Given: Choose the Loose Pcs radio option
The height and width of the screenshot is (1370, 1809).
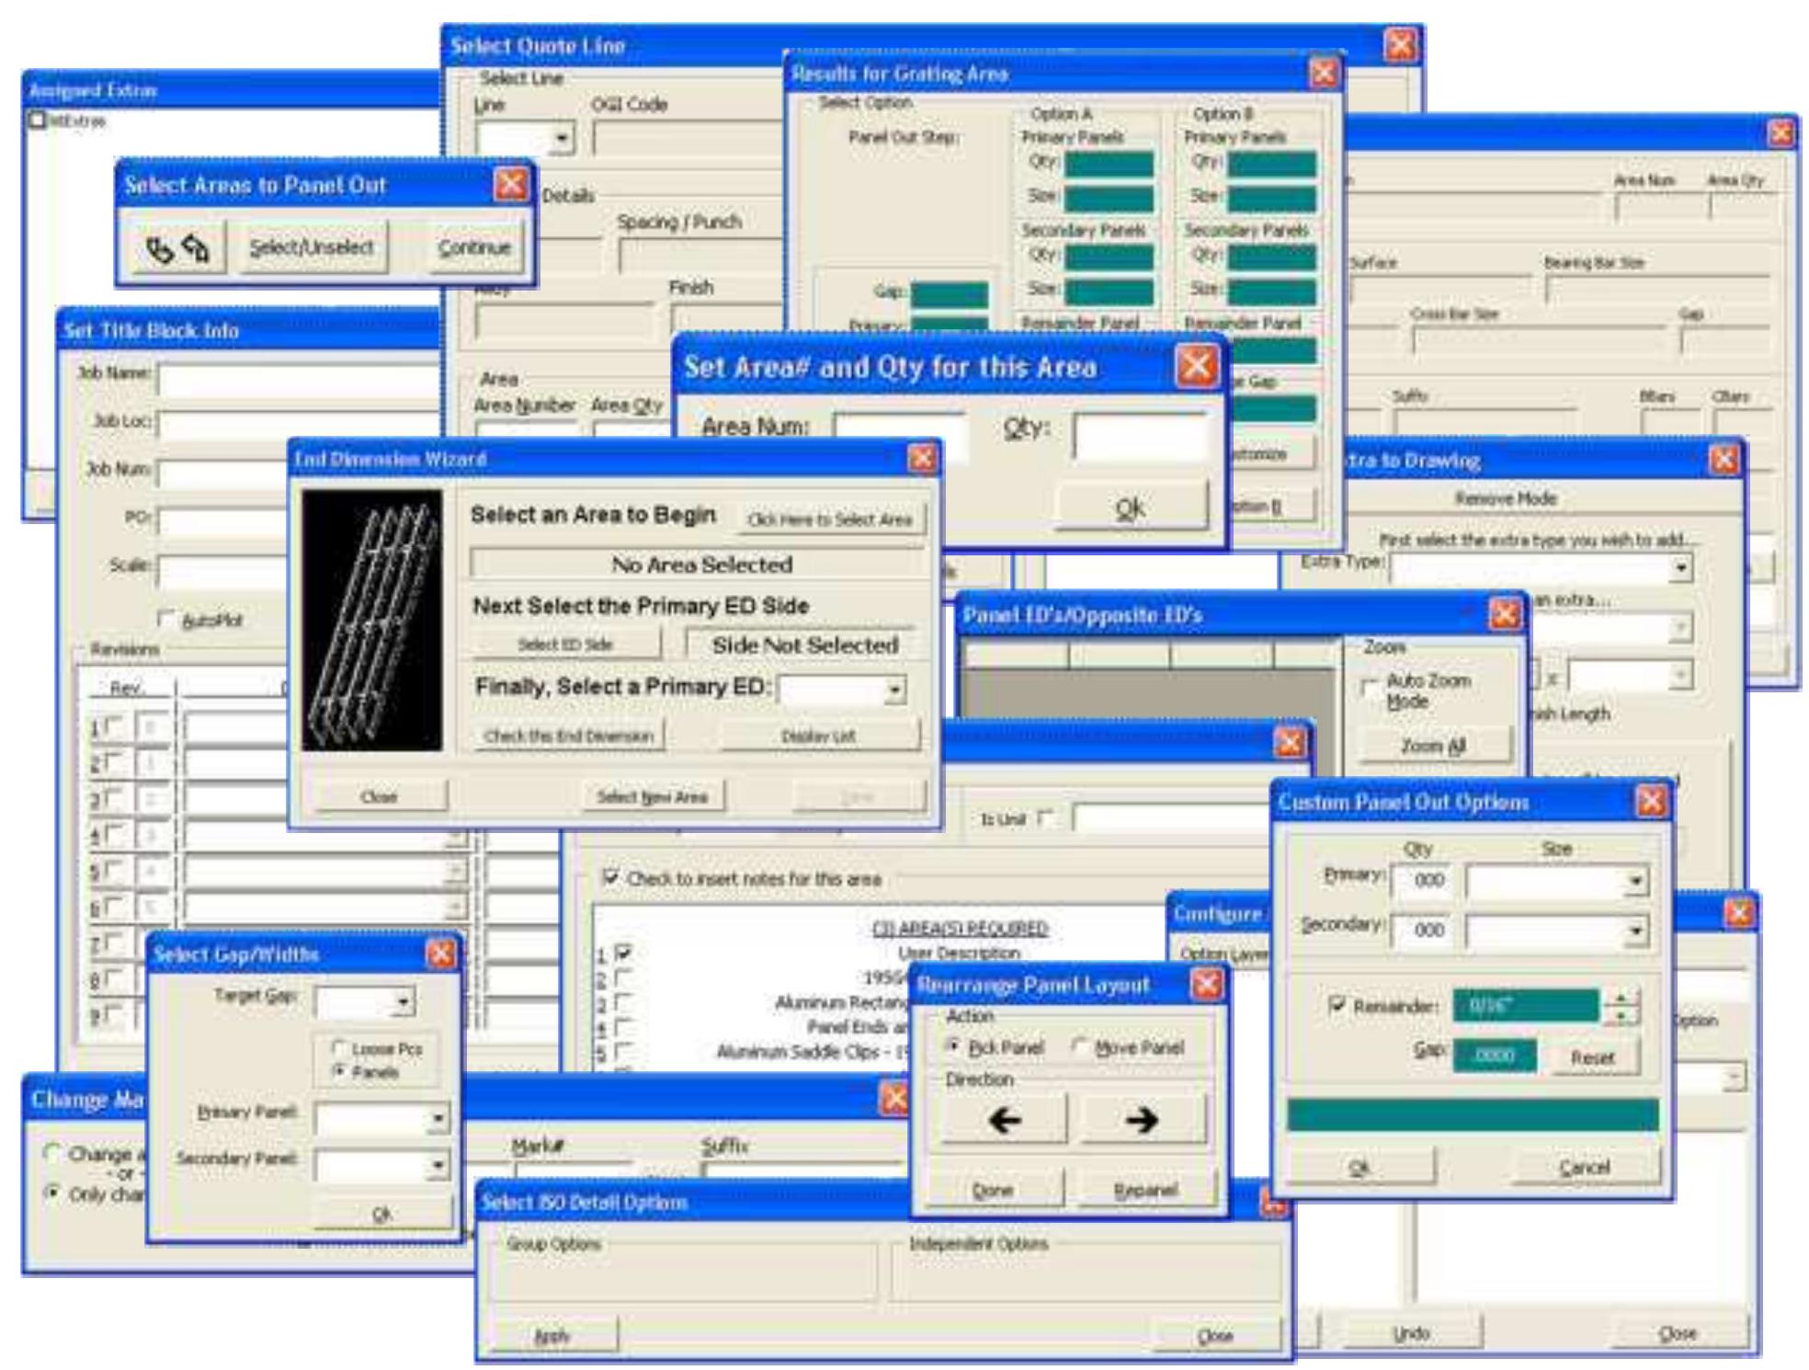Looking at the screenshot, I should (x=338, y=1048).
